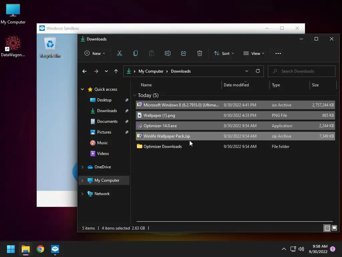Click the Delete trash can icon
This screenshot has height=257, width=342.
coord(200,53)
